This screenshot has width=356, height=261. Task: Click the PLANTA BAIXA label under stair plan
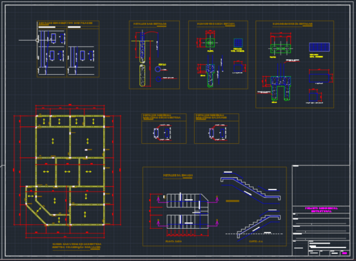point(173,242)
